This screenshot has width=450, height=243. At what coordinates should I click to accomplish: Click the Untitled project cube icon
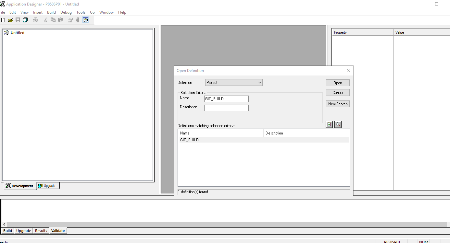tap(6, 33)
